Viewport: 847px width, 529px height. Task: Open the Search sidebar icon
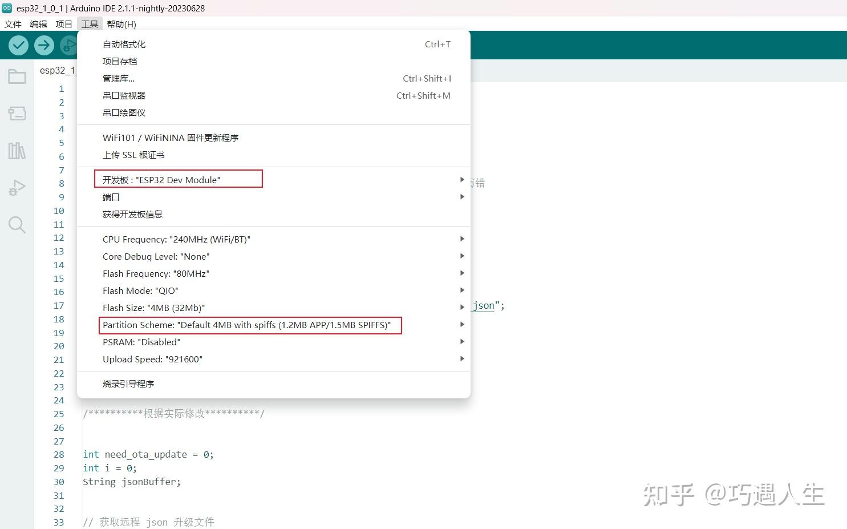pyautogui.click(x=17, y=225)
